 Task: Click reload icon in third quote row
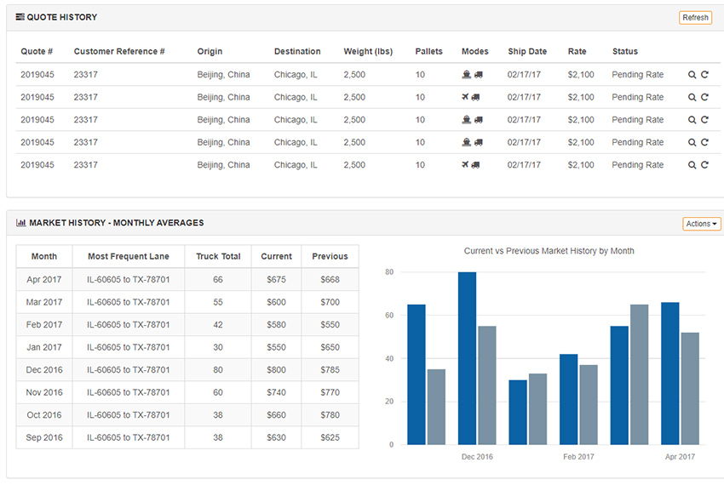pos(704,119)
